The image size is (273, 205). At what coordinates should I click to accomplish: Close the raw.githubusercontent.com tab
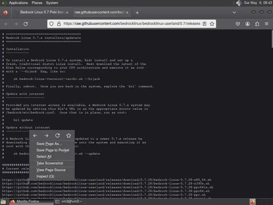127,13
